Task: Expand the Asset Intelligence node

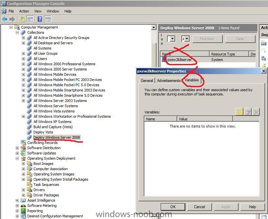Action: (17, 200)
